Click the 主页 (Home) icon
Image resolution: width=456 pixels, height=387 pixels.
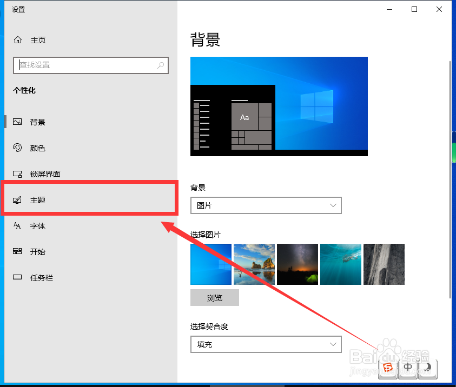pos(18,39)
